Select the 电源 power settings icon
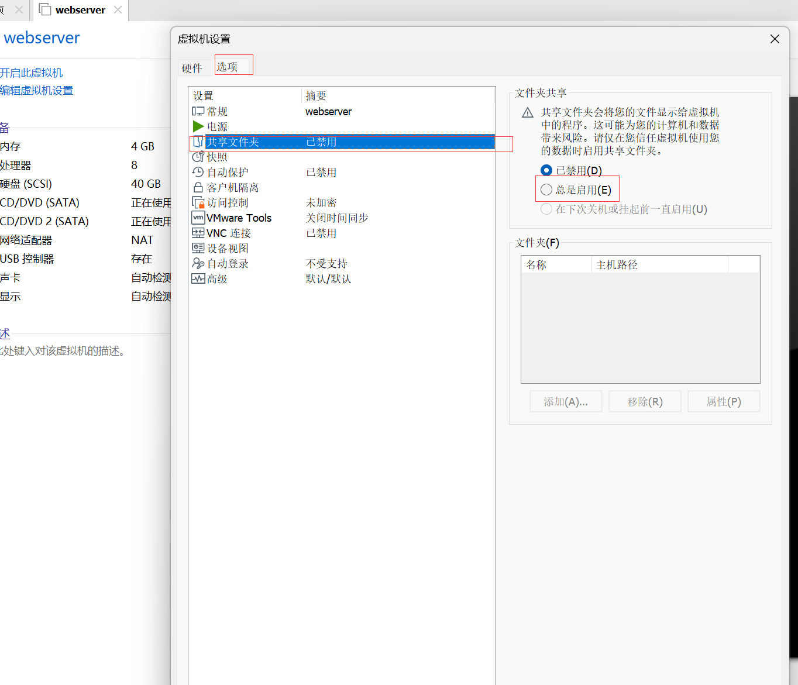The height and width of the screenshot is (685, 798). point(199,126)
